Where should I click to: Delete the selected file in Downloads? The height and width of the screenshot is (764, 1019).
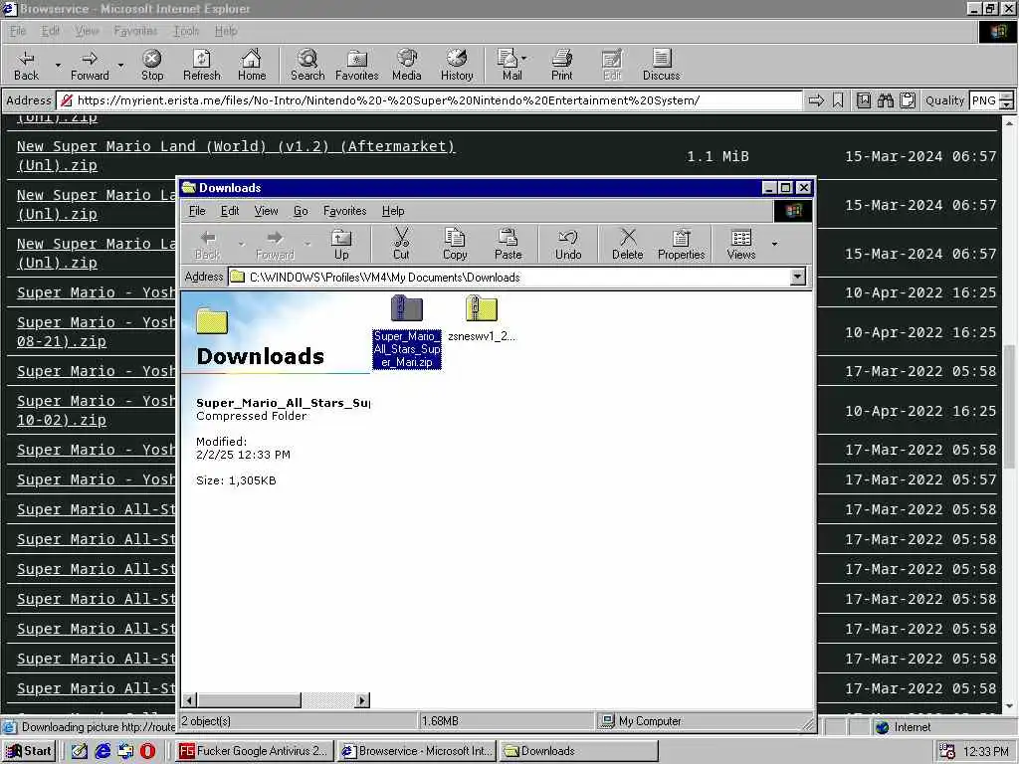627,245
